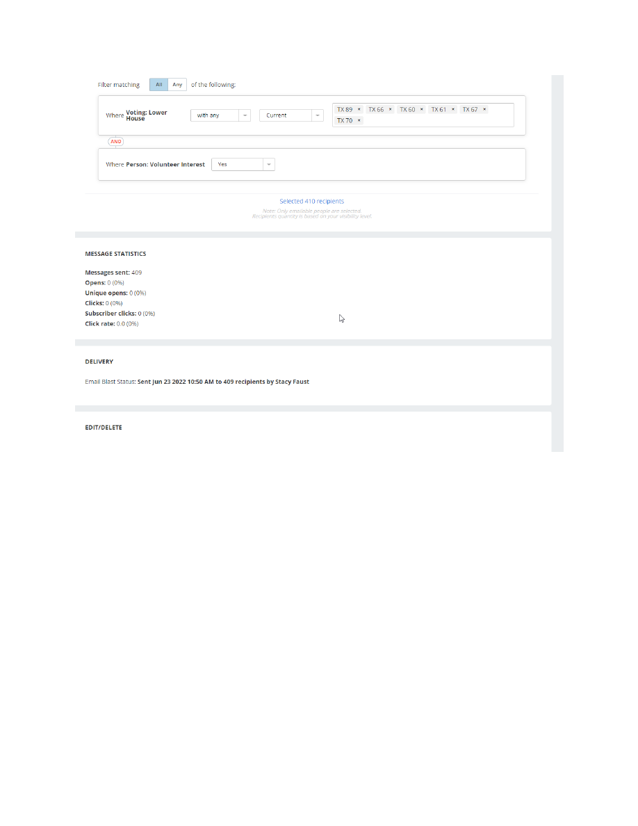Remove the TX 67 district tag
This screenshot has height=826, width=638.
484,109
